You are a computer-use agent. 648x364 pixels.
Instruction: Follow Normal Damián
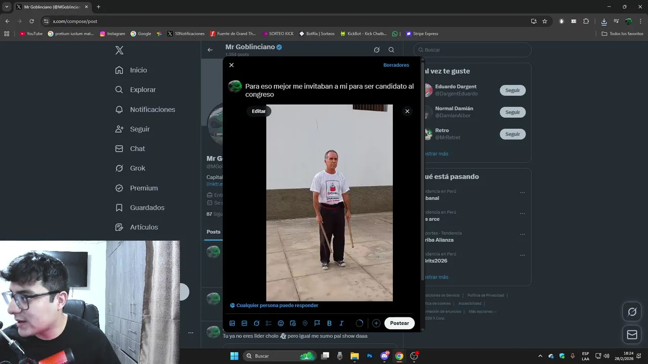[512, 112]
